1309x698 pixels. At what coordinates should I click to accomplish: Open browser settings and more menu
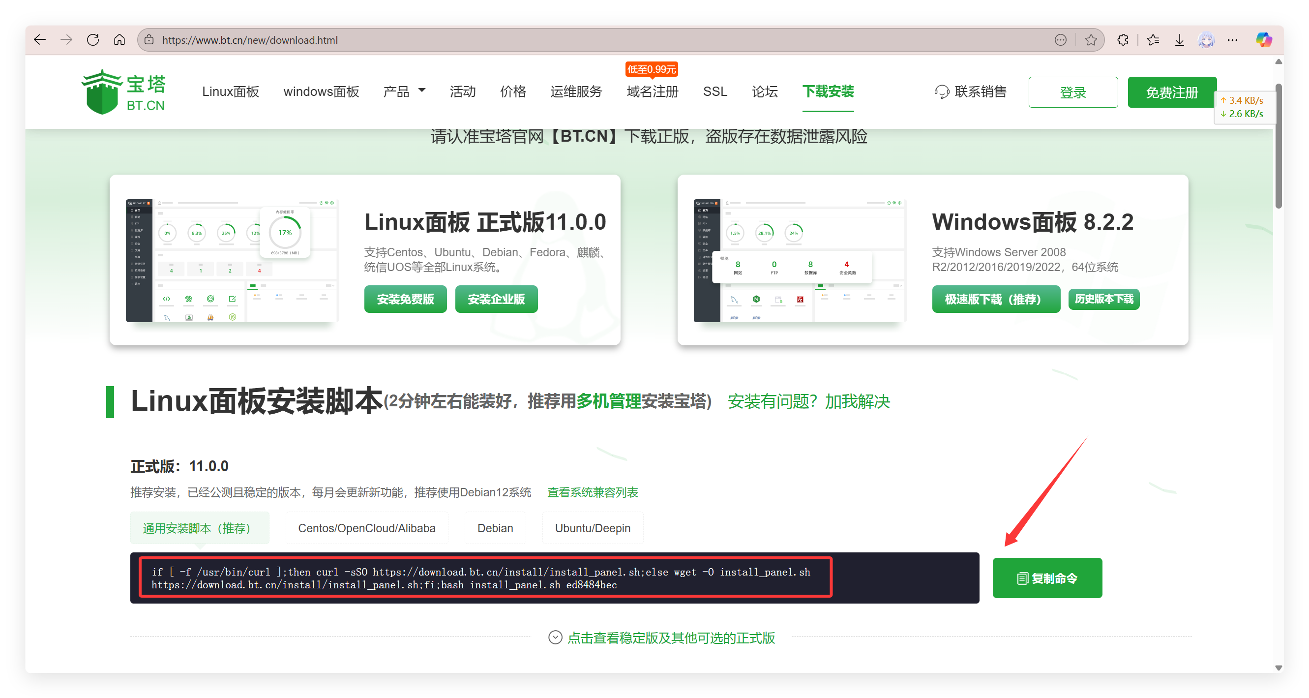1232,40
